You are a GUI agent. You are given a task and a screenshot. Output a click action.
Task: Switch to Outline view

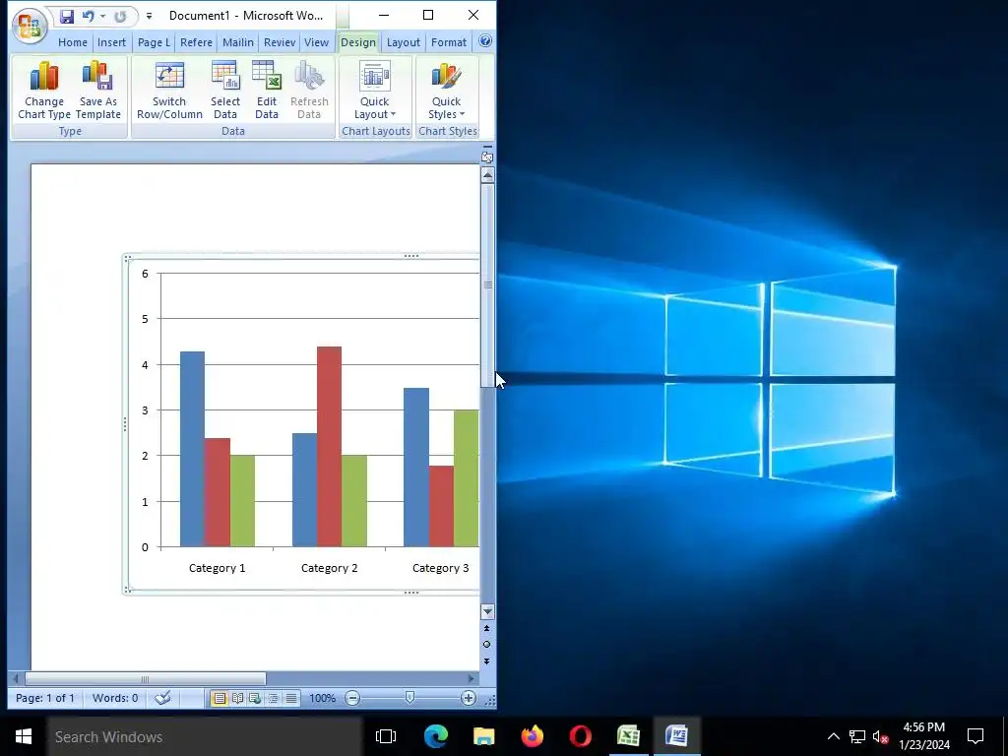(274, 698)
